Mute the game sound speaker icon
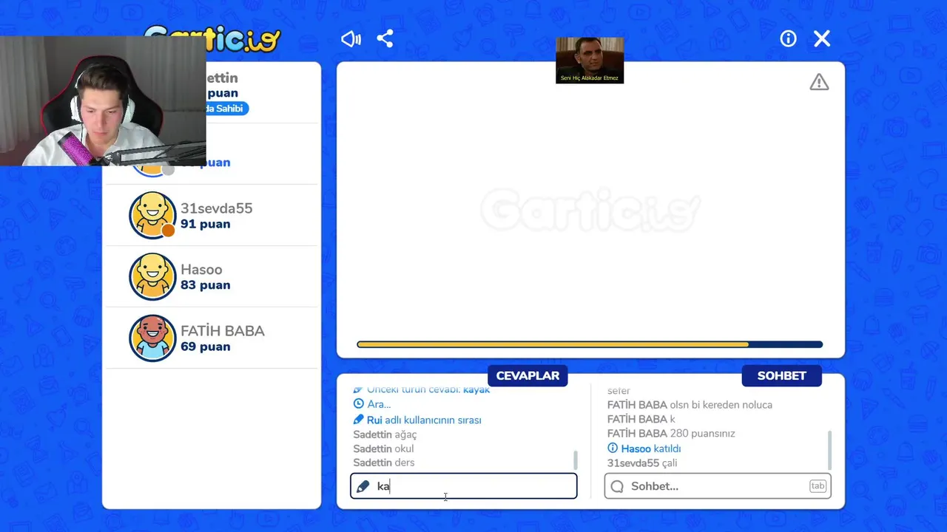Screen dimensions: 947x532 [351, 39]
